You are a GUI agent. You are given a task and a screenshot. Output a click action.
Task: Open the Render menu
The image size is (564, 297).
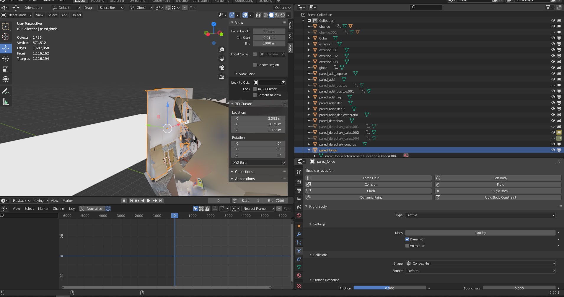(32, 1)
